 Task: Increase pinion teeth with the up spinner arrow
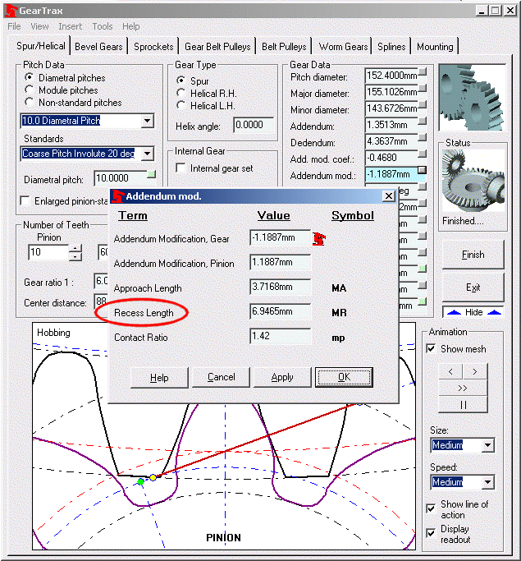pyautogui.click(x=75, y=248)
